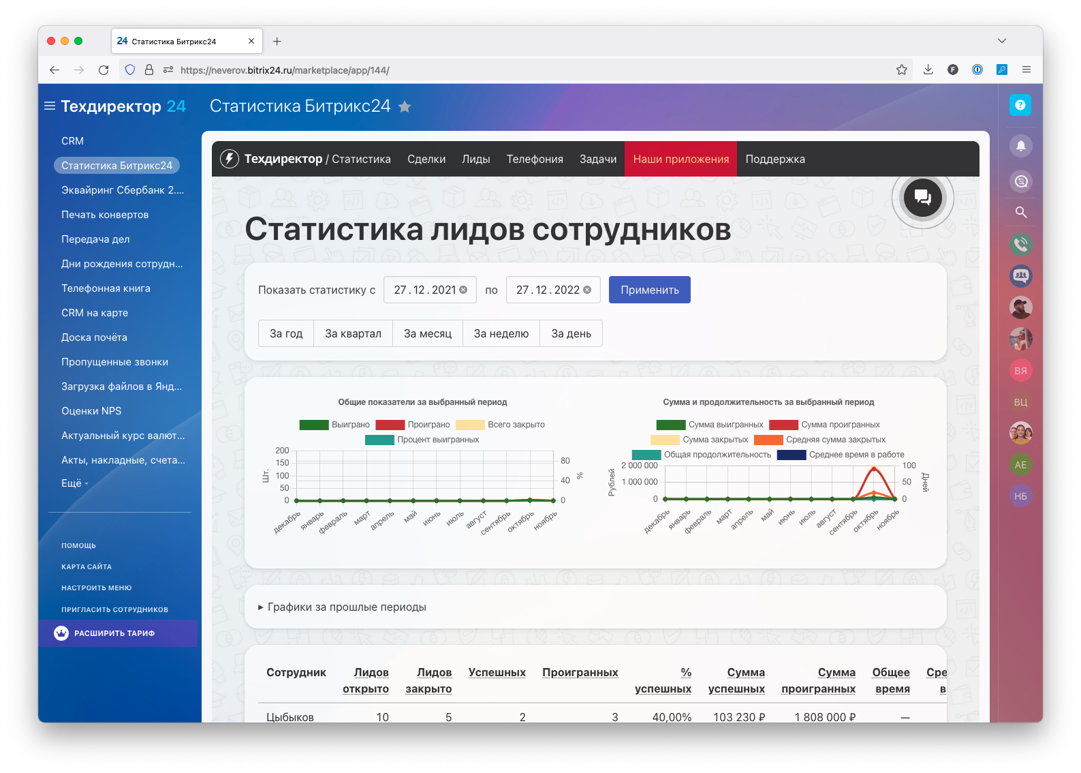Open chat with НБ avatar

[x=1020, y=496]
